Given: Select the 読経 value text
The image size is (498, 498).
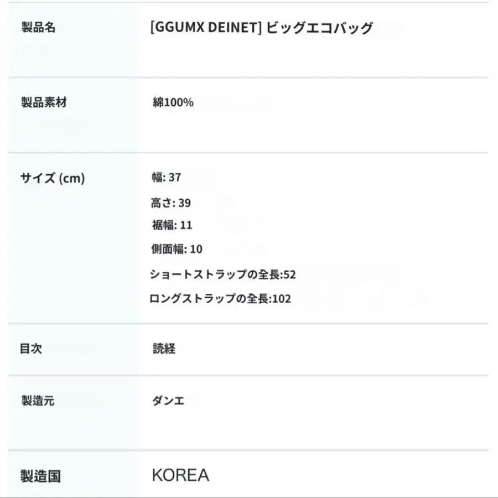Looking at the screenshot, I should pyautogui.click(x=164, y=349).
